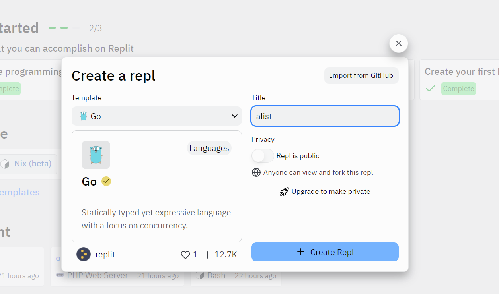This screenshot has width=499, height=294.
Task: Click the replit author name
Action: 105,255
